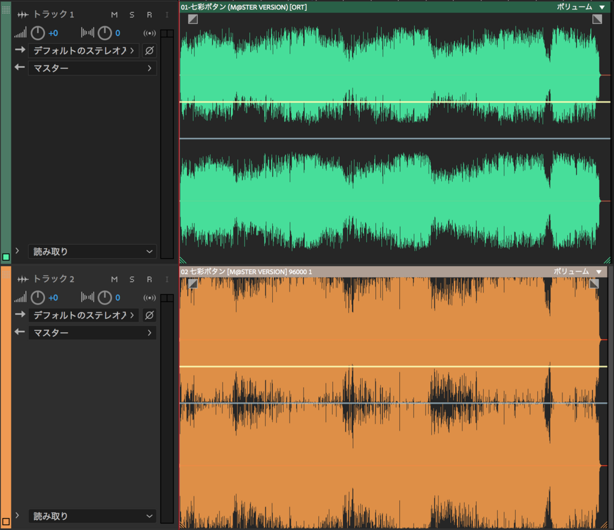
Task: Toggle sum to mono on Track 2
Action: (x=149, y=298)
